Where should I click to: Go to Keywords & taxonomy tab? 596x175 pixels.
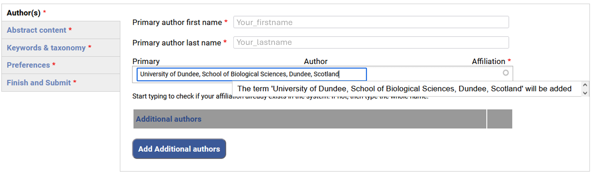[46, 48]
